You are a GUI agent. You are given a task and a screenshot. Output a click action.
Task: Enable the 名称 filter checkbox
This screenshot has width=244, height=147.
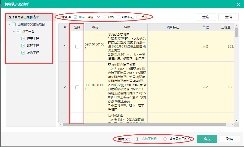105,17
